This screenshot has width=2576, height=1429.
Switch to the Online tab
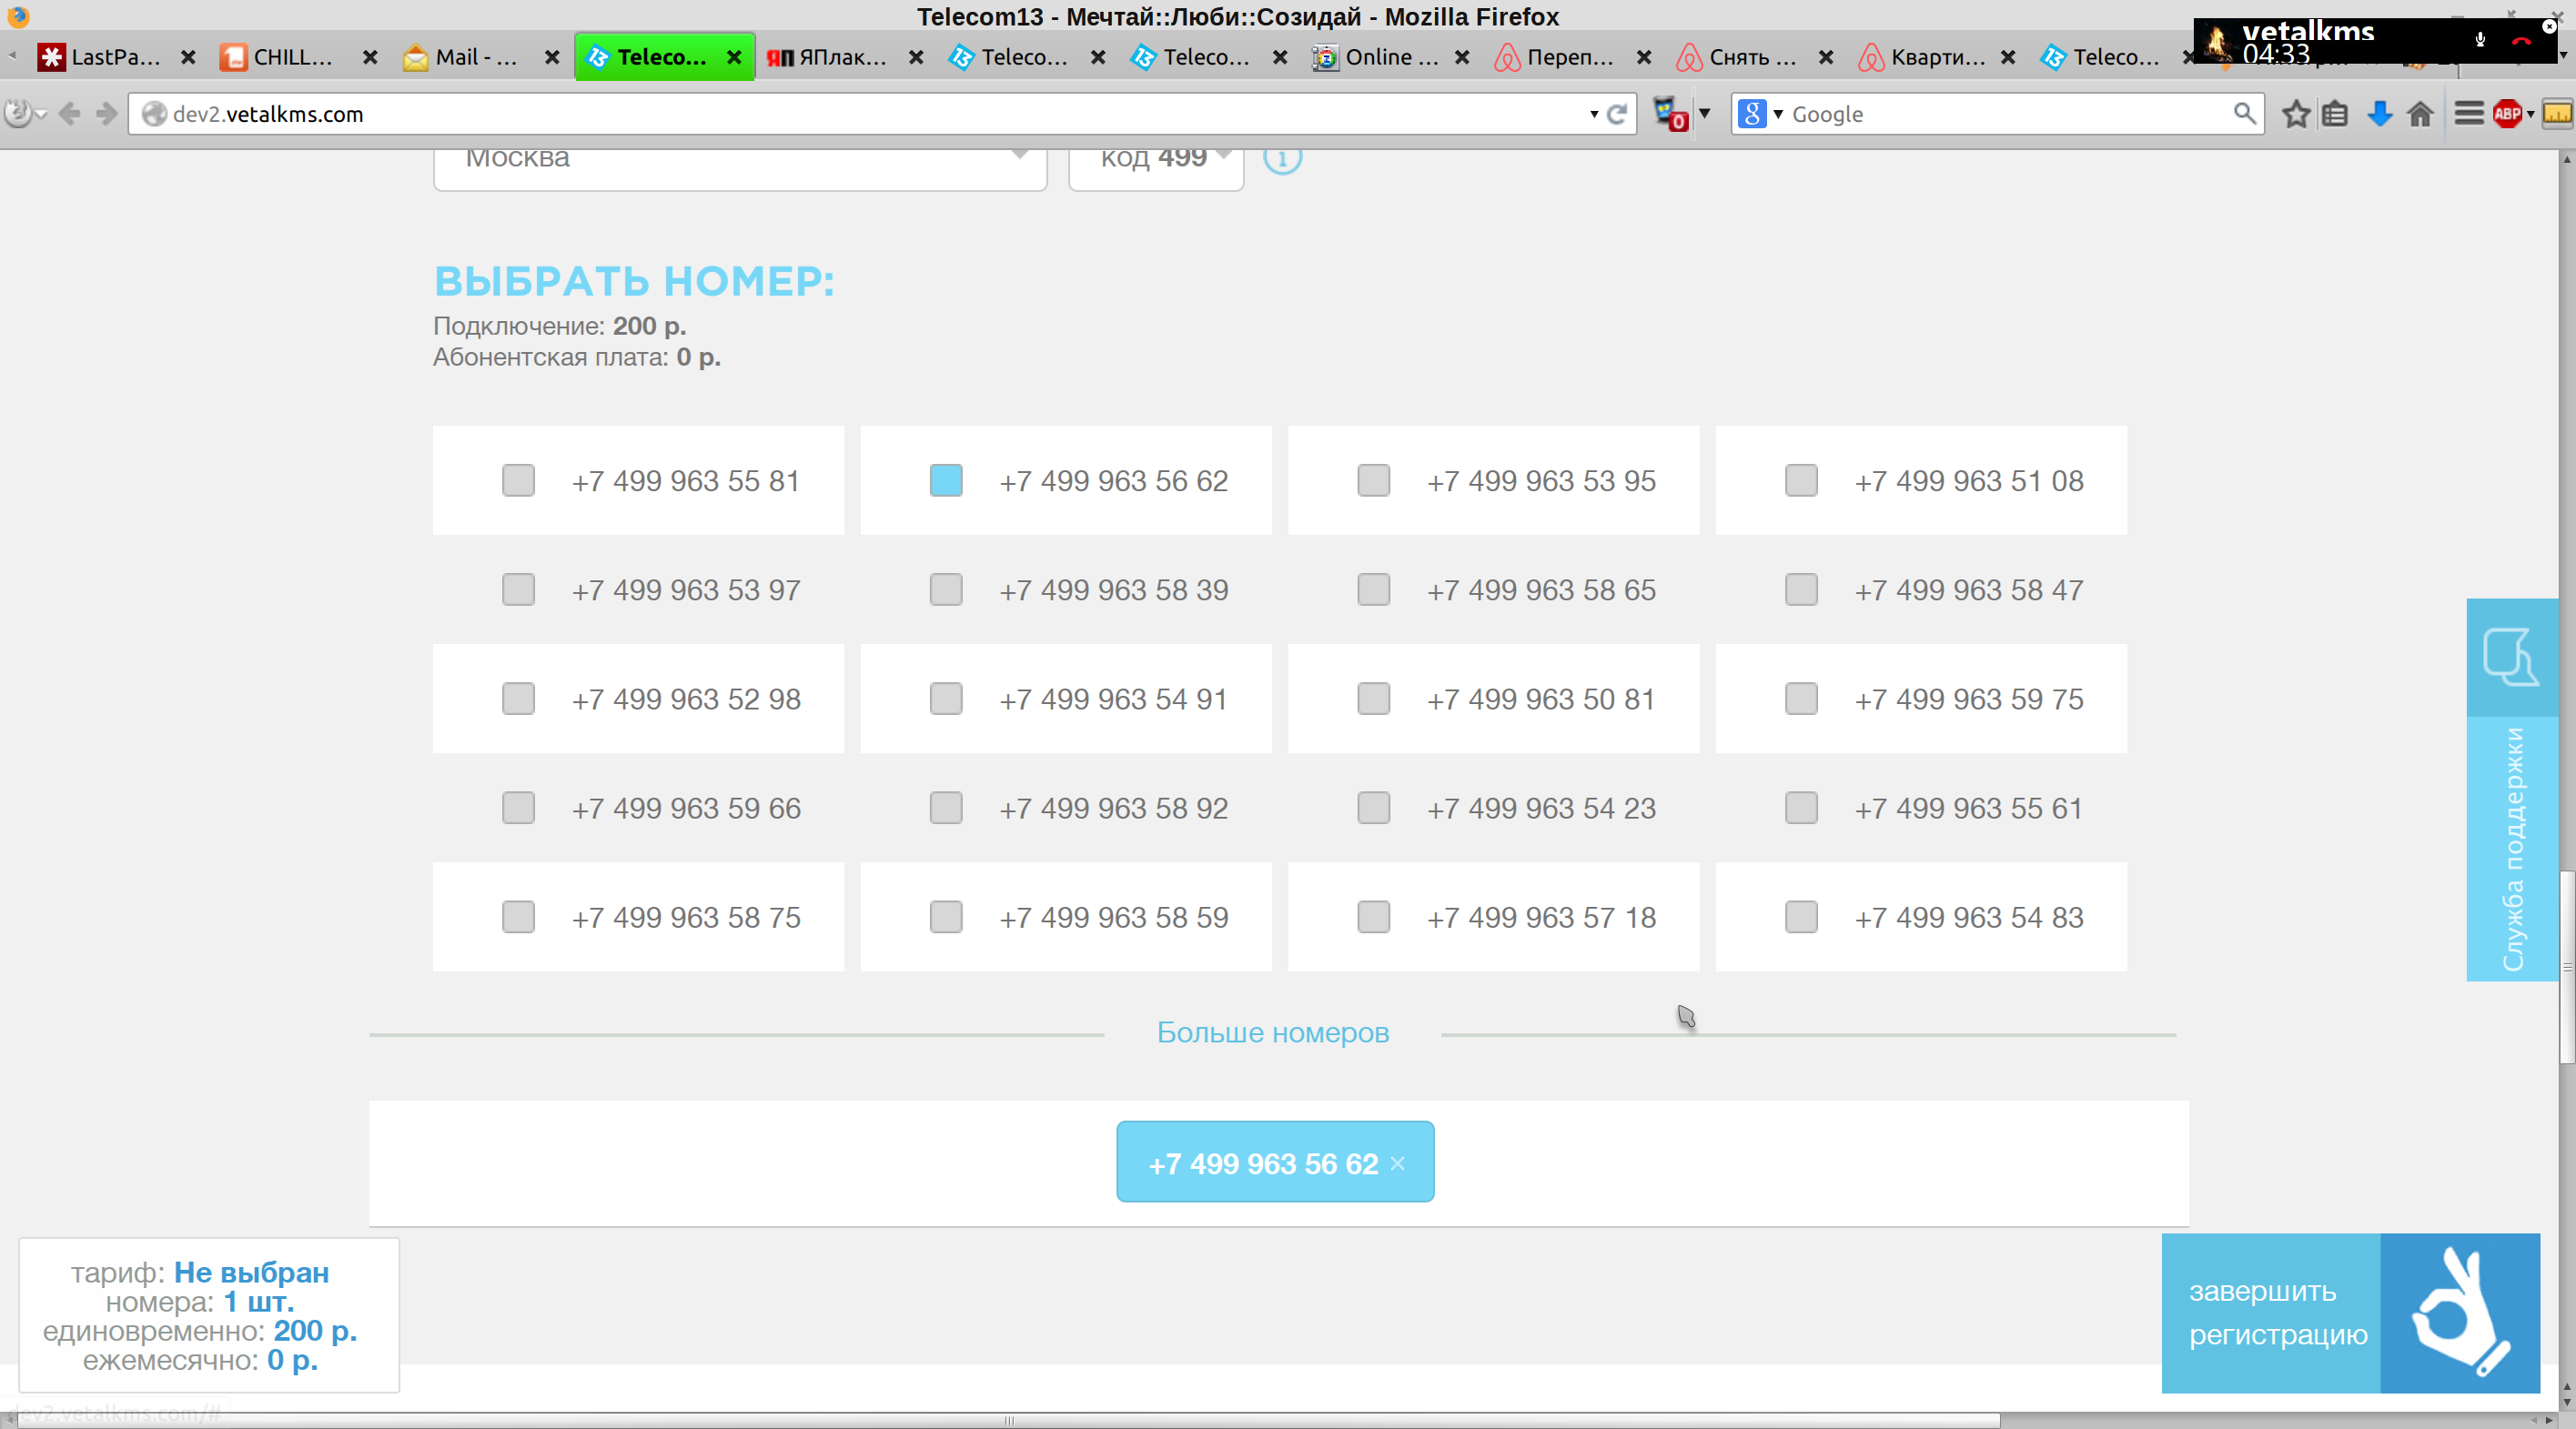click(x=1390, y=57)
